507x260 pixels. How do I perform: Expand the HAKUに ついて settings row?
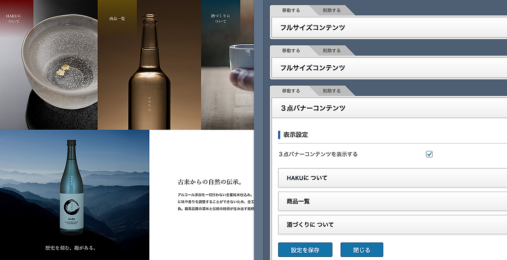(392, 177)
